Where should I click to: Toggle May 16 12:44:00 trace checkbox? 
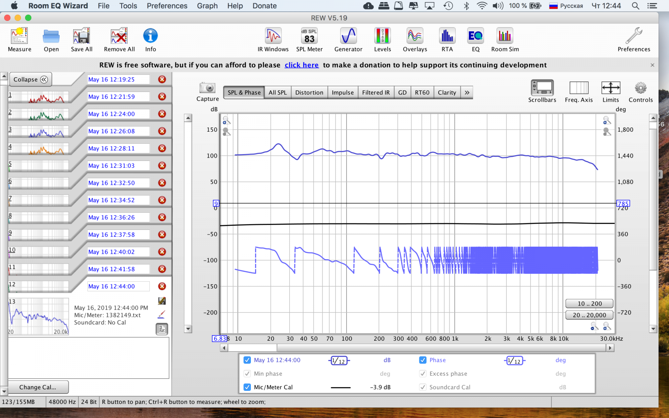tap(247, 360)
